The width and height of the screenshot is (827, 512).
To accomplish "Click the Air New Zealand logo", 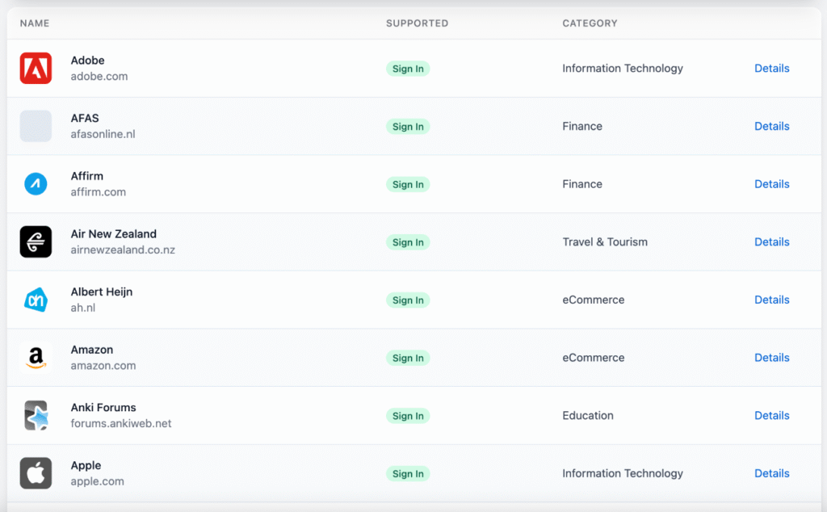I will click(36, 242).
